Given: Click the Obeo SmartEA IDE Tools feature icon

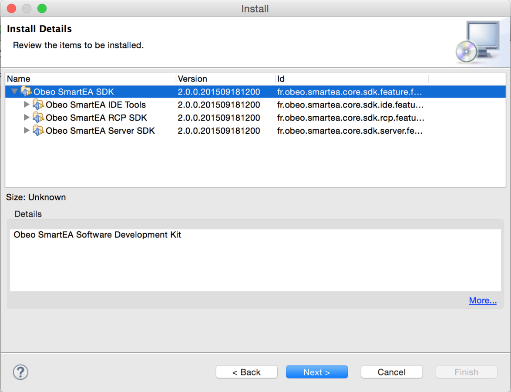Looking at the screenshot, I should pos(38,105).
